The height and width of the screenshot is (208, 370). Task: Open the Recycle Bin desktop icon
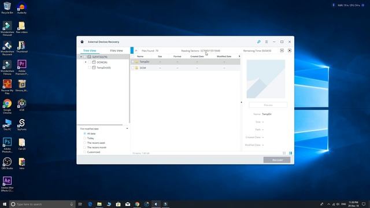coord(7,8)
